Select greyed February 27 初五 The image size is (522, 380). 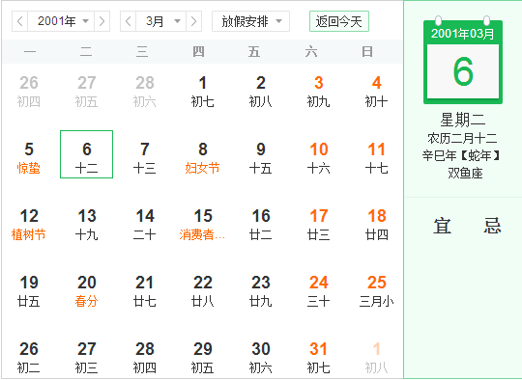coord(87,92)
